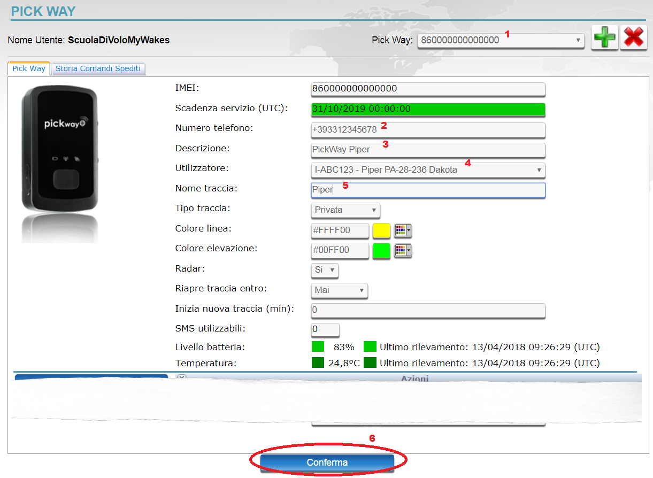Click the Inizia nuova traccia (min) label

tap(235, 309)
